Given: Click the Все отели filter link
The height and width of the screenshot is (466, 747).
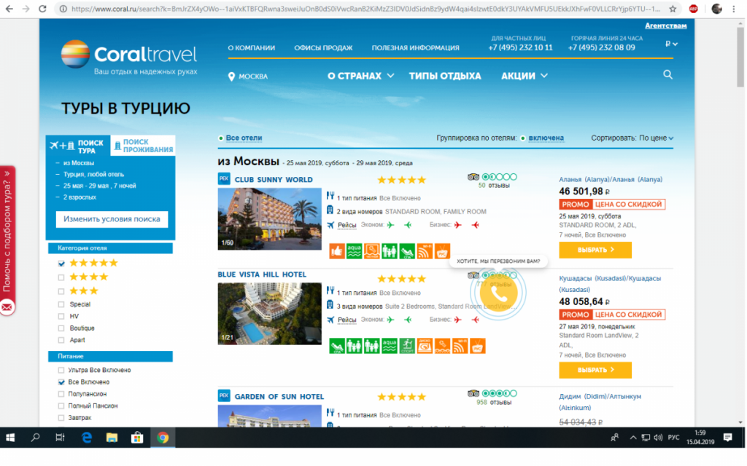Looking at the screenshot, I should [244, 138].
